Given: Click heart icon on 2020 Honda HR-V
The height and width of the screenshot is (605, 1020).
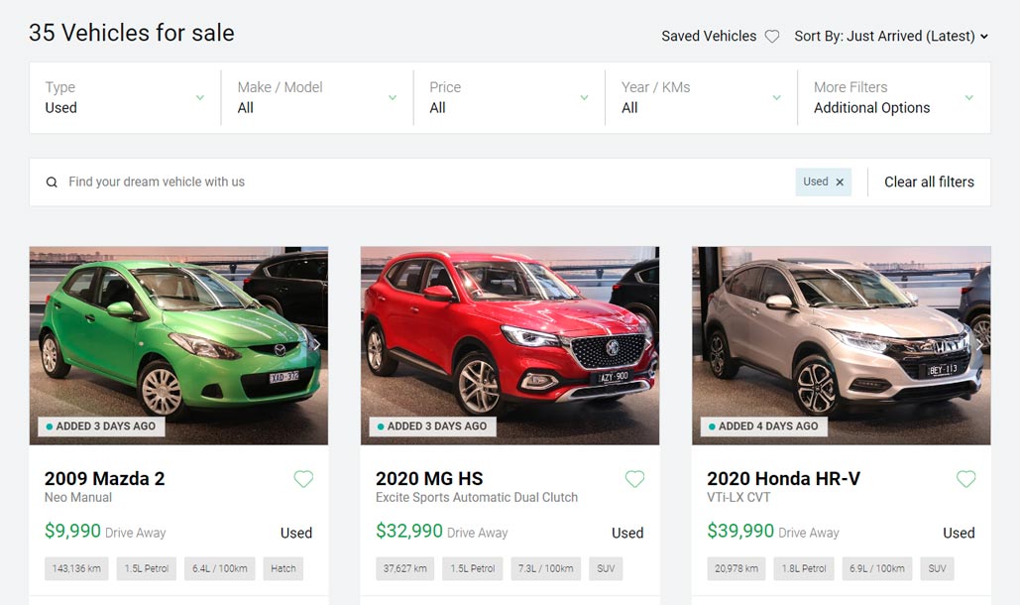Looking at the screenshot, I should click(x=966, y=479).
